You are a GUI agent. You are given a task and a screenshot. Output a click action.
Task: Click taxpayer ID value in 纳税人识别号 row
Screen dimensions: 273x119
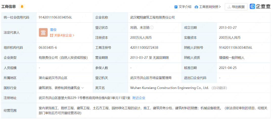(x=236, y=48)
